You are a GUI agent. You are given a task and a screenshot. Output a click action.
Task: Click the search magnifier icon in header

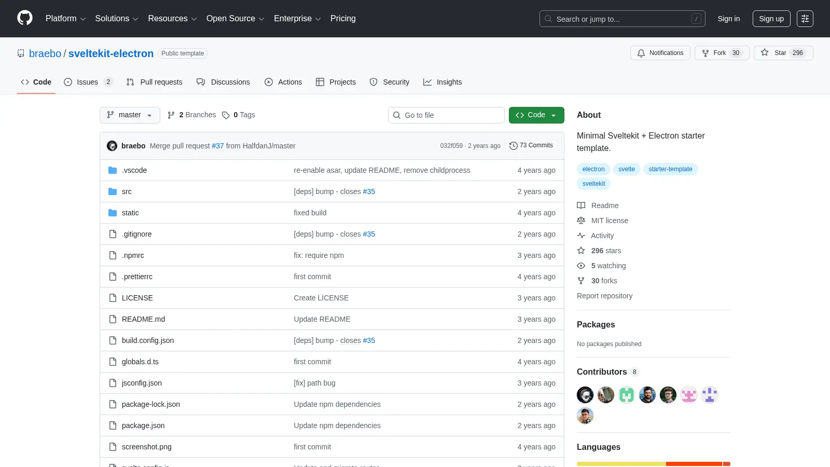click(x=548, y=19)
